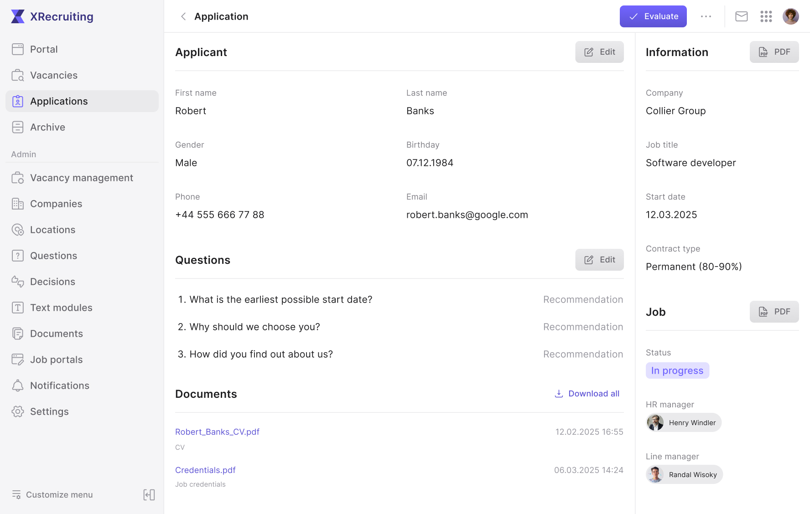Click the Locations pin icon
The height and width of the screenshot is (514, 810).
tap(18, 230)
